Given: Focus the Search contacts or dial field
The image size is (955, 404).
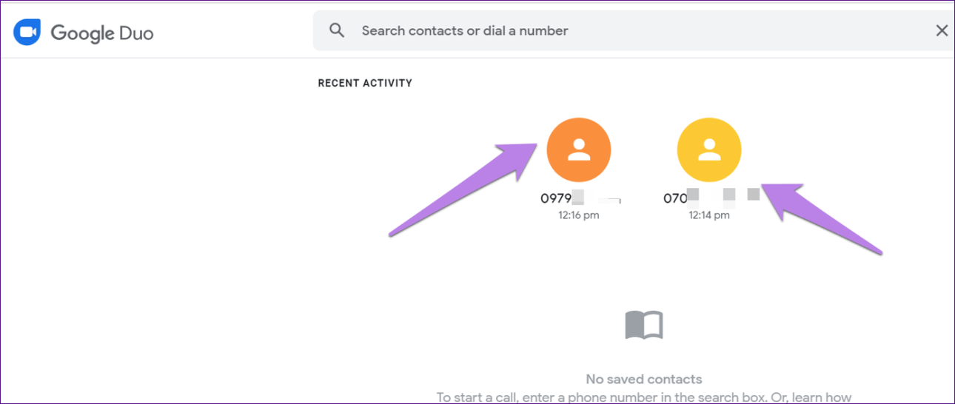Looking at the screenshot, I should (x=592, y=31).
